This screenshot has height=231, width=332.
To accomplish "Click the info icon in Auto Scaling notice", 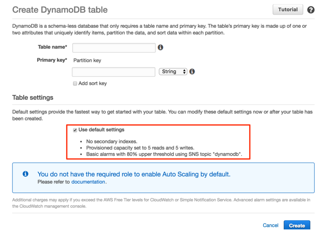I will 25,174.
